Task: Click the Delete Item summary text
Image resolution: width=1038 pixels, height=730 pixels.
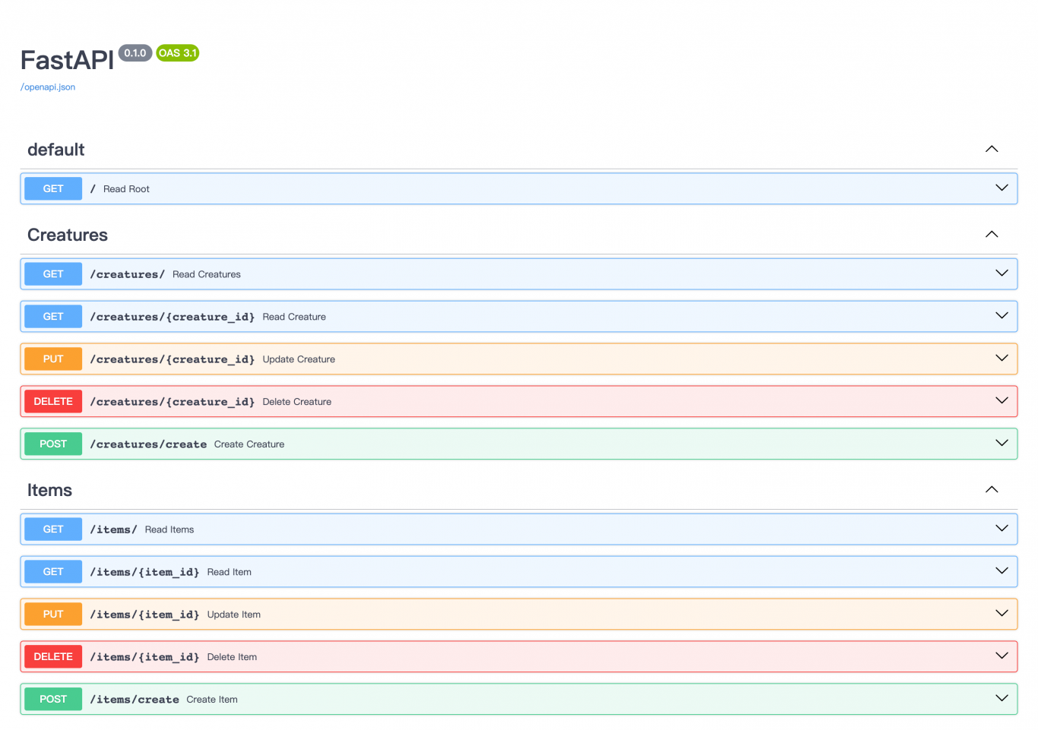Action: 232,657
